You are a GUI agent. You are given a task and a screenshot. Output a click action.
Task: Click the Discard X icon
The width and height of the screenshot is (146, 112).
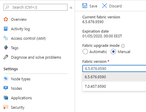click(105, 6)
